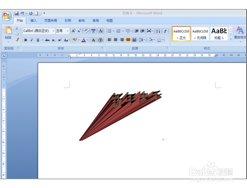Screen dimensions: 247x188
Task: Open the 审阅 tab
Action: coord(96,21)
